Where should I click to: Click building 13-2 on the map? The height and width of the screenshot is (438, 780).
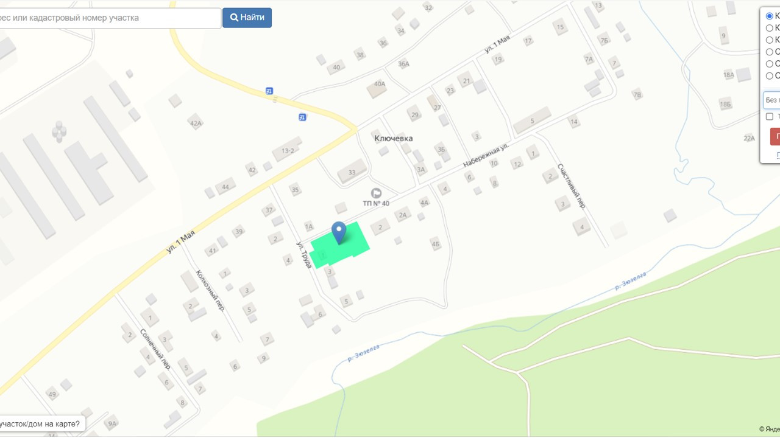[x=287, y=150]
